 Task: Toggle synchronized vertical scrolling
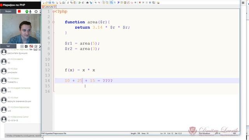point(103,3)
